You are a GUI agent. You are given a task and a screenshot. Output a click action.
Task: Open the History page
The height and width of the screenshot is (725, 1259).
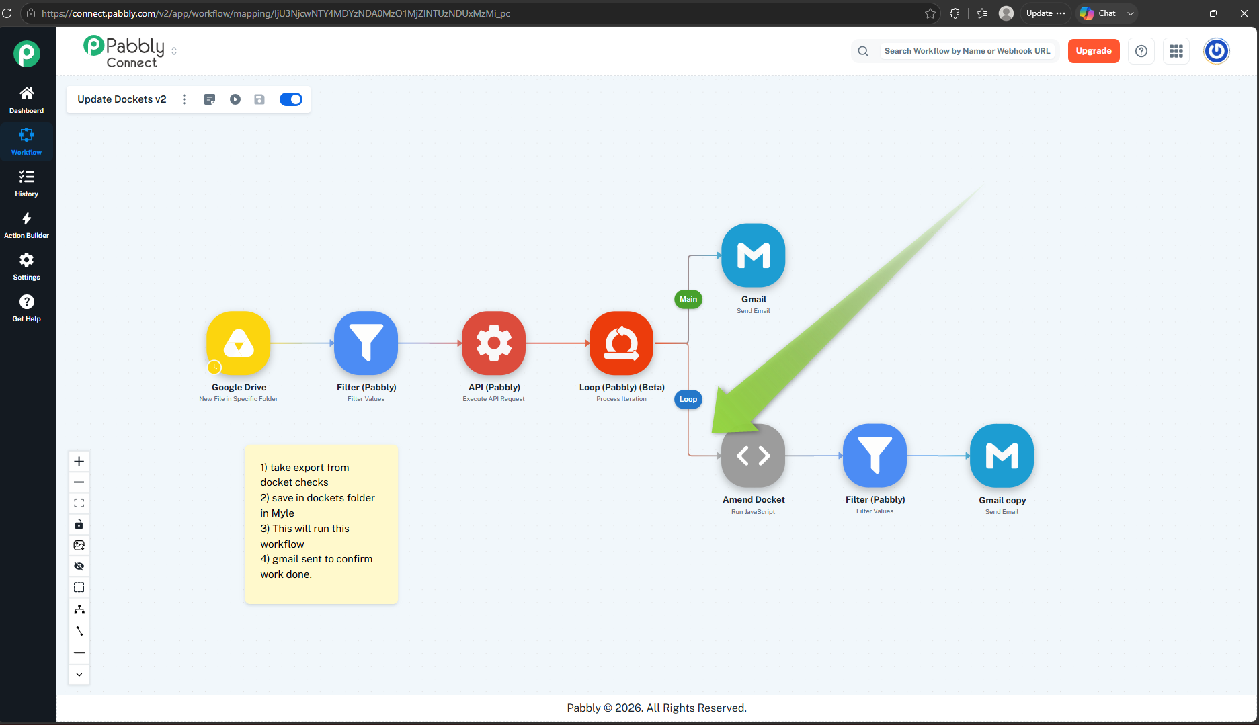27,183
